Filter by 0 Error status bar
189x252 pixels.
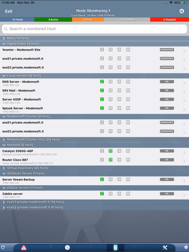(x=88, y=20)
